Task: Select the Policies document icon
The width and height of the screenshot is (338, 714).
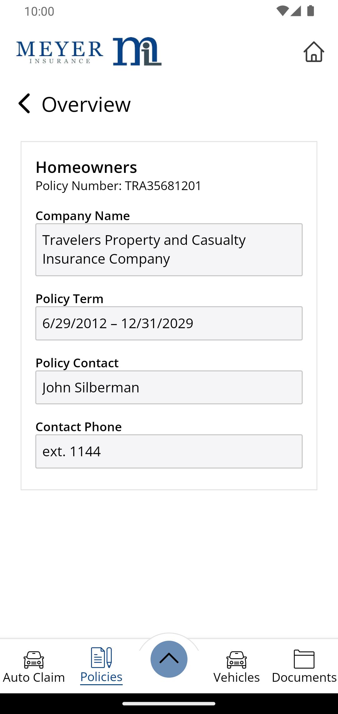Action: pyautogui.click(x=101, y=657)
